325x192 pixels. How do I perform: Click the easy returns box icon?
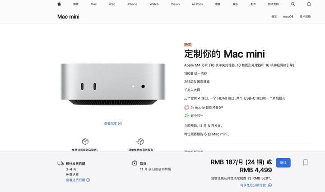pos(140,142)
